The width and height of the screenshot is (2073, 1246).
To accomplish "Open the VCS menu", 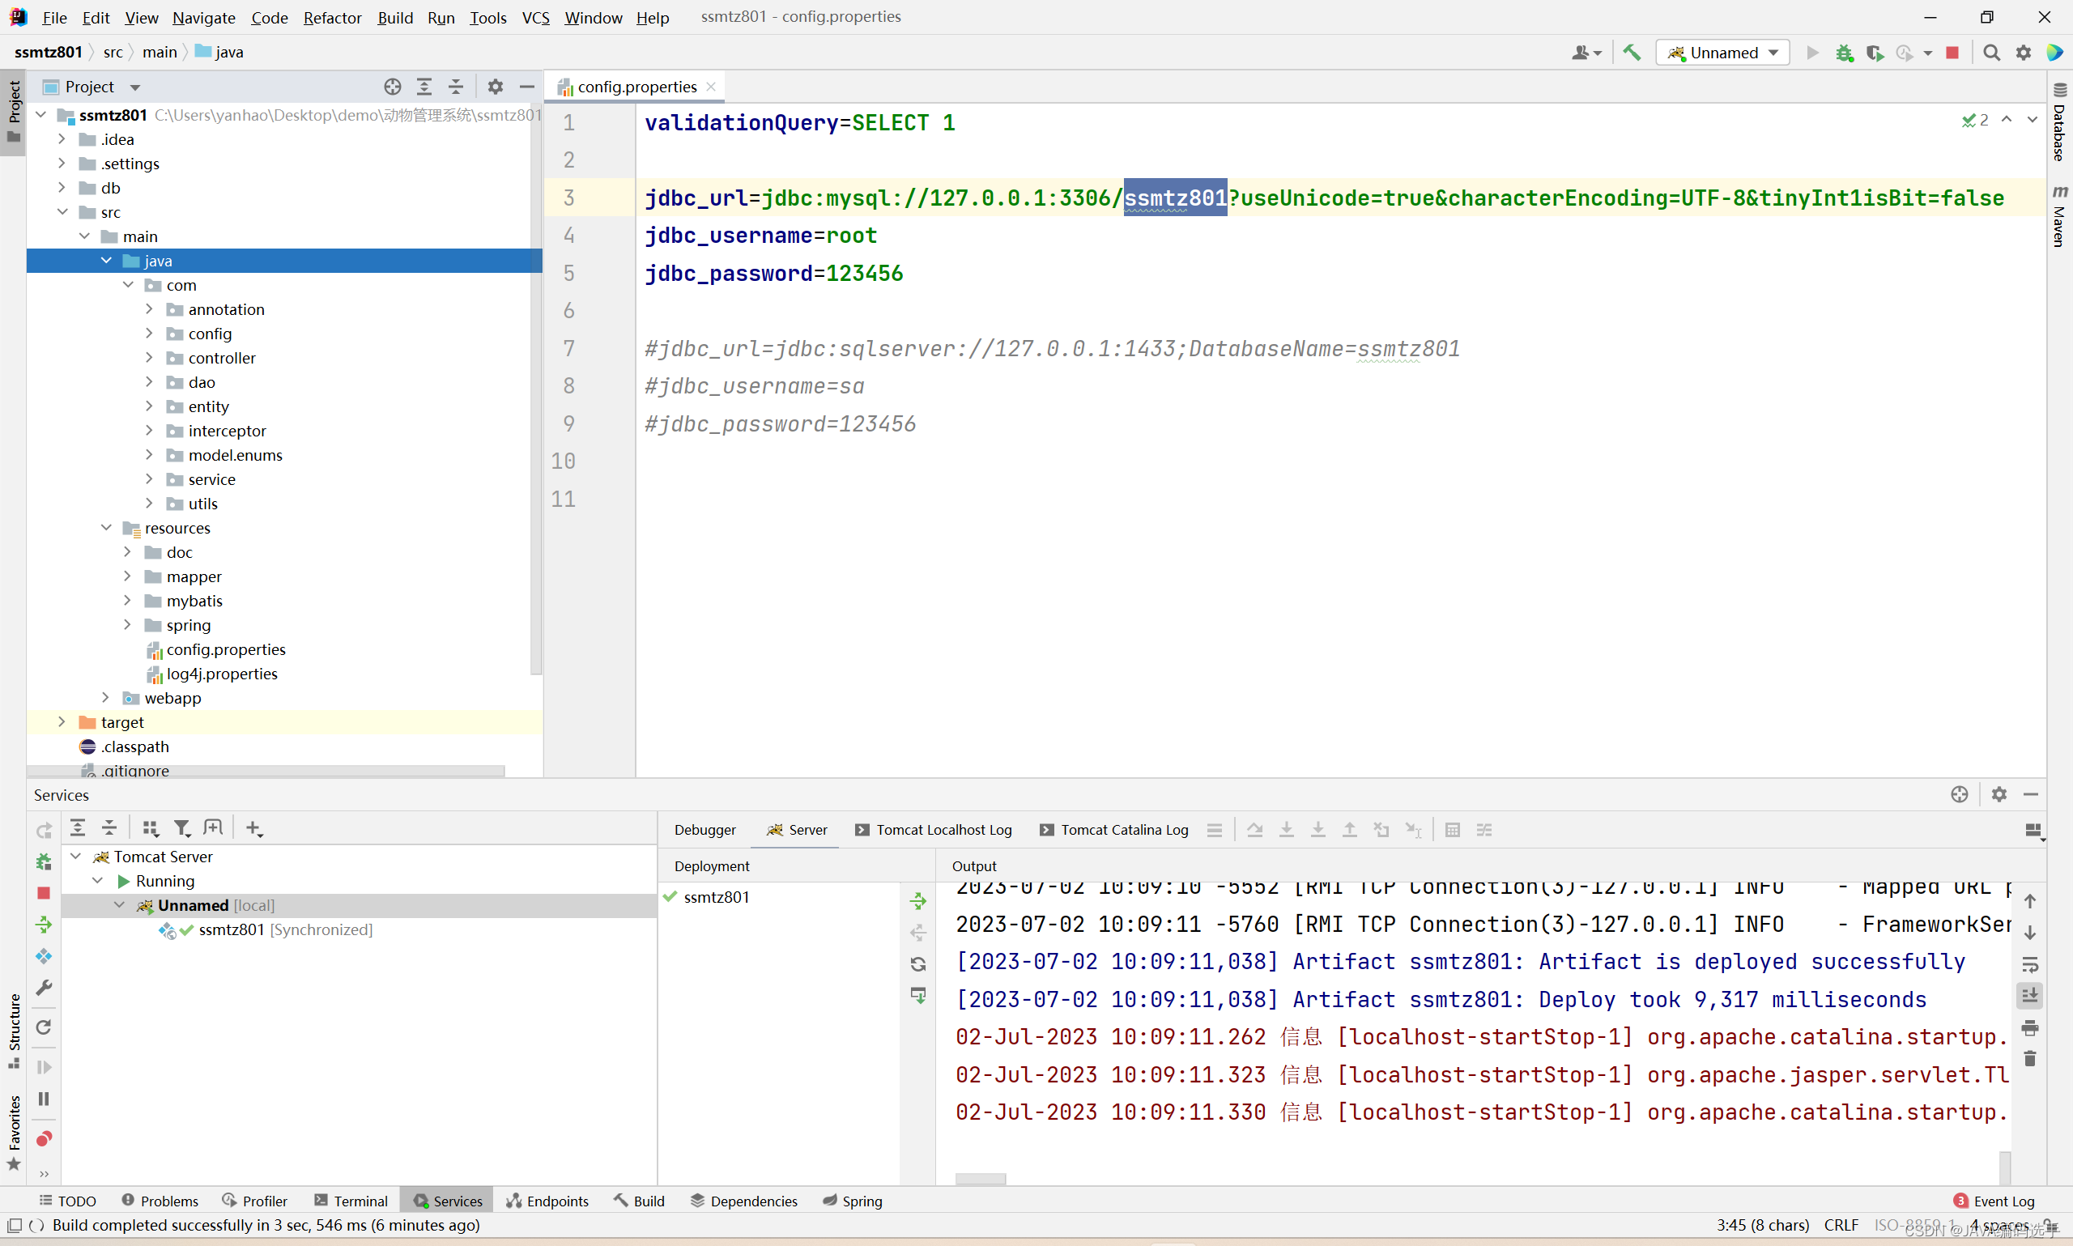I will (536, 17).
